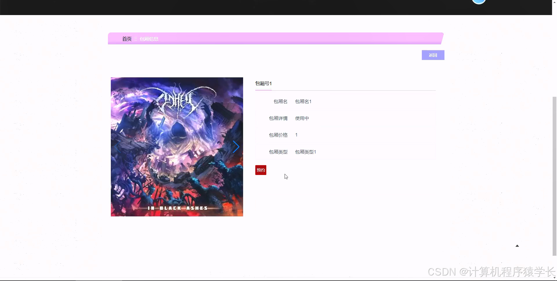Click the 返回 button
Screen dimensions: 557x281
point(433,55)
